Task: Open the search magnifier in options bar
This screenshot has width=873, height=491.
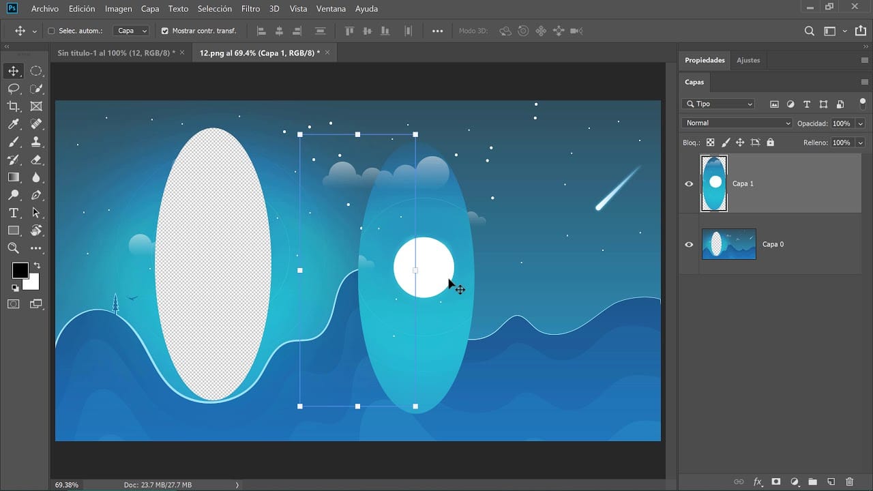Action: coord(810,31)
